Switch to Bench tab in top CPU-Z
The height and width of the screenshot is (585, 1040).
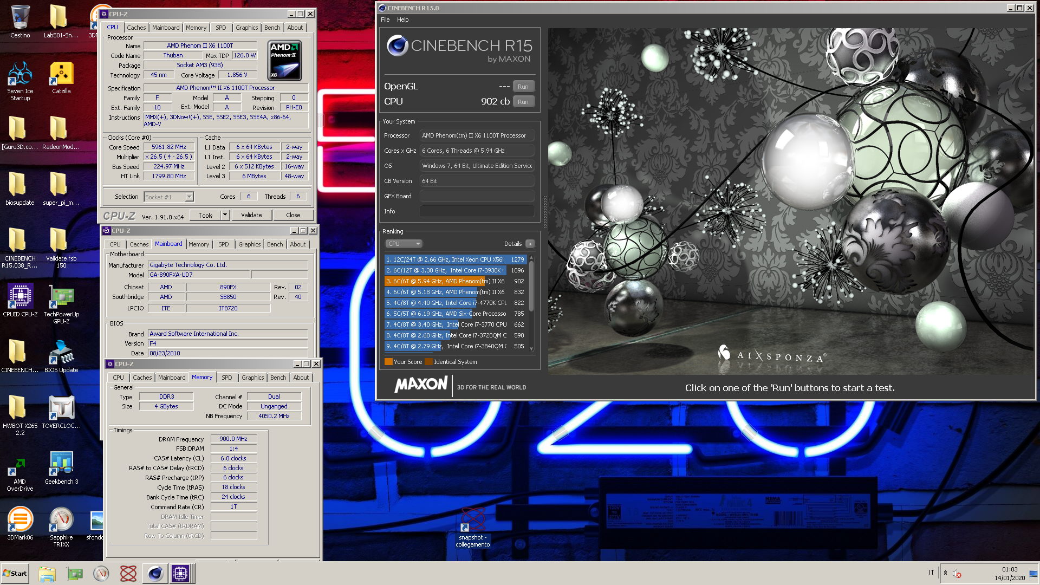(x=272, y=28)
